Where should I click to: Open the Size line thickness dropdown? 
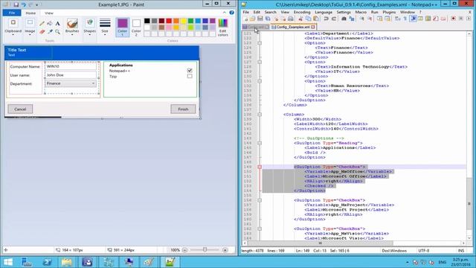[x=105, y=28]
